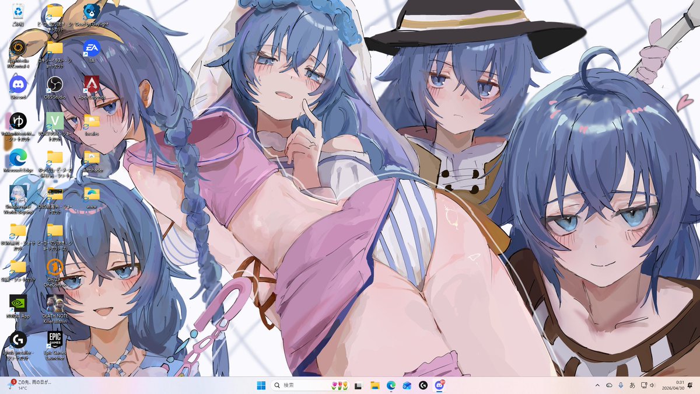Open File Explorer from taskbar
Viewport: 700px width, 394px height.
[375, 385]
